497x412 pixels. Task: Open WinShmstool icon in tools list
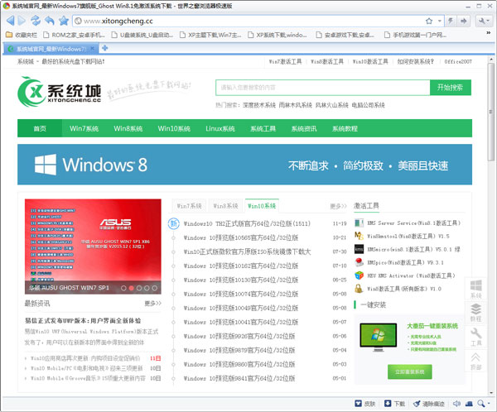[359, 236]
